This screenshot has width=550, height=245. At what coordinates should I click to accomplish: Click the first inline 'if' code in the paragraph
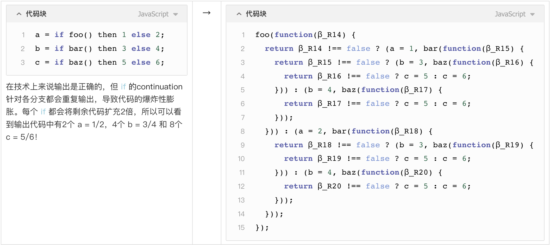tap(123, 87)
